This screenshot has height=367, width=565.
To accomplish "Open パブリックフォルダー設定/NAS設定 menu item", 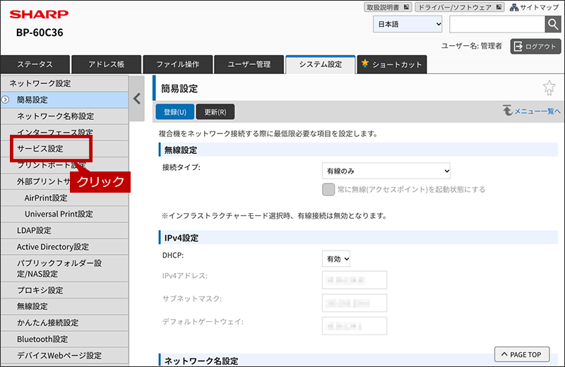I will point(64,268).
